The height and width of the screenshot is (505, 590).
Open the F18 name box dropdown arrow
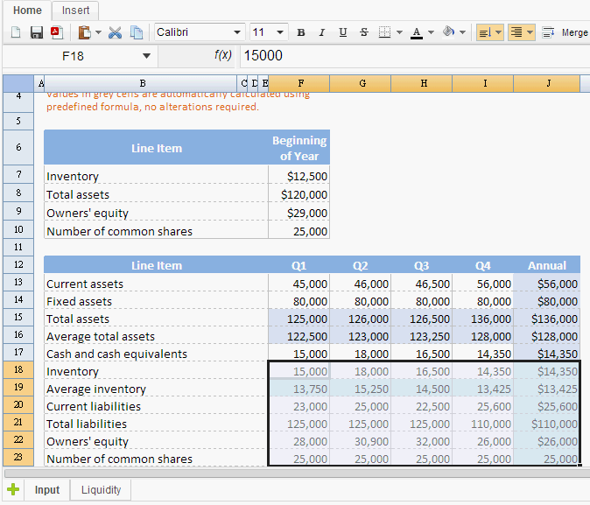coord(146,56)
